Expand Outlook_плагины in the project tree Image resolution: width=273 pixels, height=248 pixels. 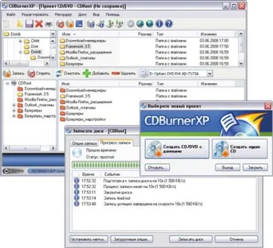pos(14,105)
